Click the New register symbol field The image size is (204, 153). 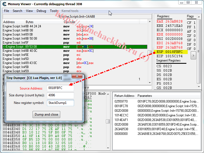click(x=60, y=103)
